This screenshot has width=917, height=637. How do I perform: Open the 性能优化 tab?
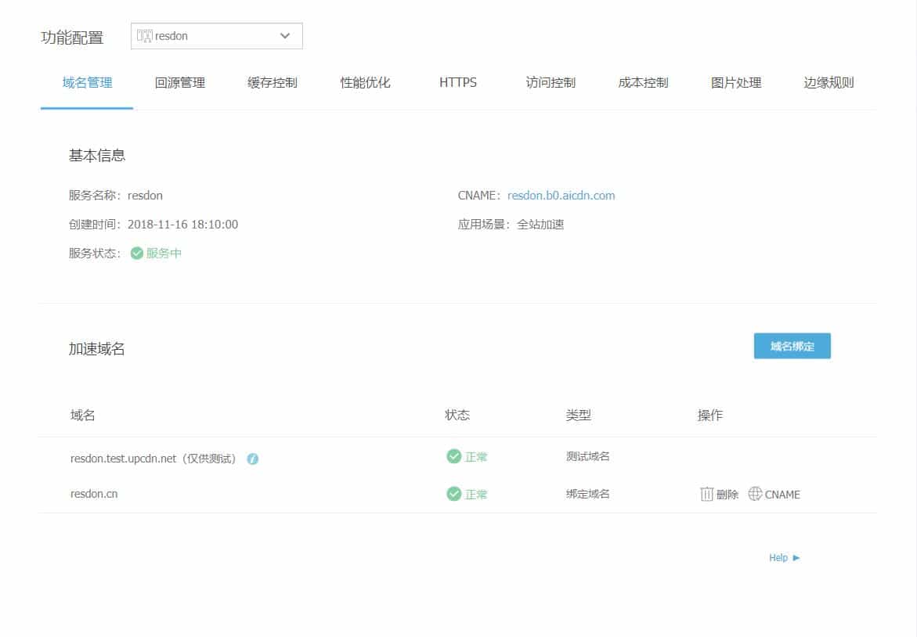[x=365, y=82]
